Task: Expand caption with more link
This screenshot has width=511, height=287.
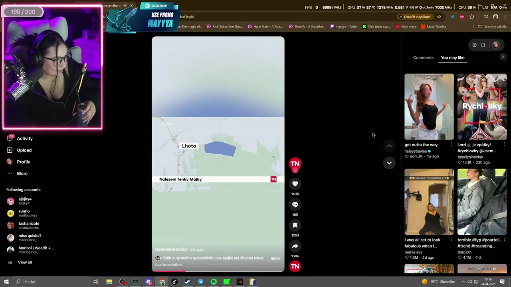Action: click(275, 258)
